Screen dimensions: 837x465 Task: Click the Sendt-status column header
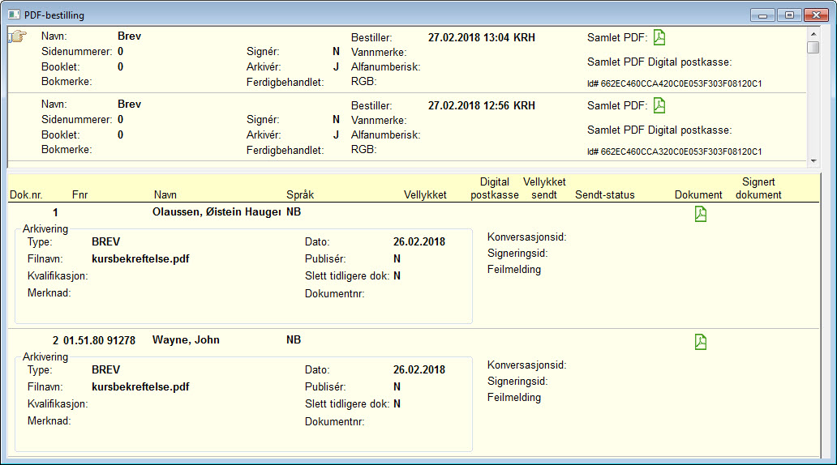coord(605,194)
